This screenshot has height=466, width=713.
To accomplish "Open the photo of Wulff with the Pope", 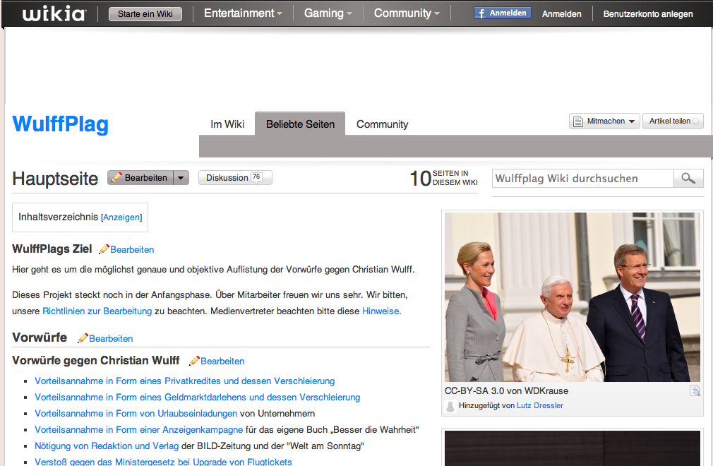I will tap(573, 297).
